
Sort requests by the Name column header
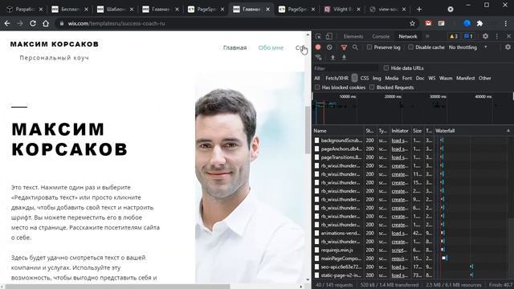(338, 131)
